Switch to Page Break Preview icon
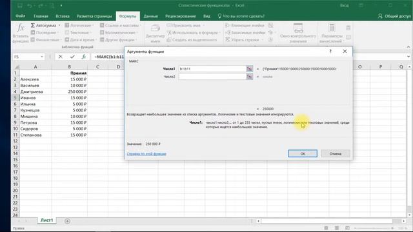 click(x=347, y=228)
